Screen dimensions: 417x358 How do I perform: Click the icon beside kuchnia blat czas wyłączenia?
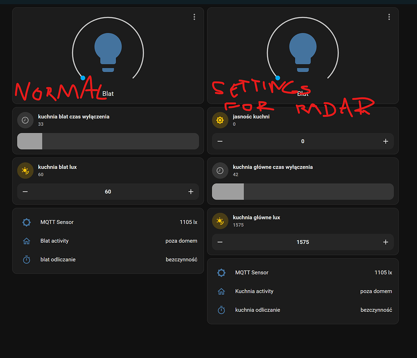pos(25,120)
